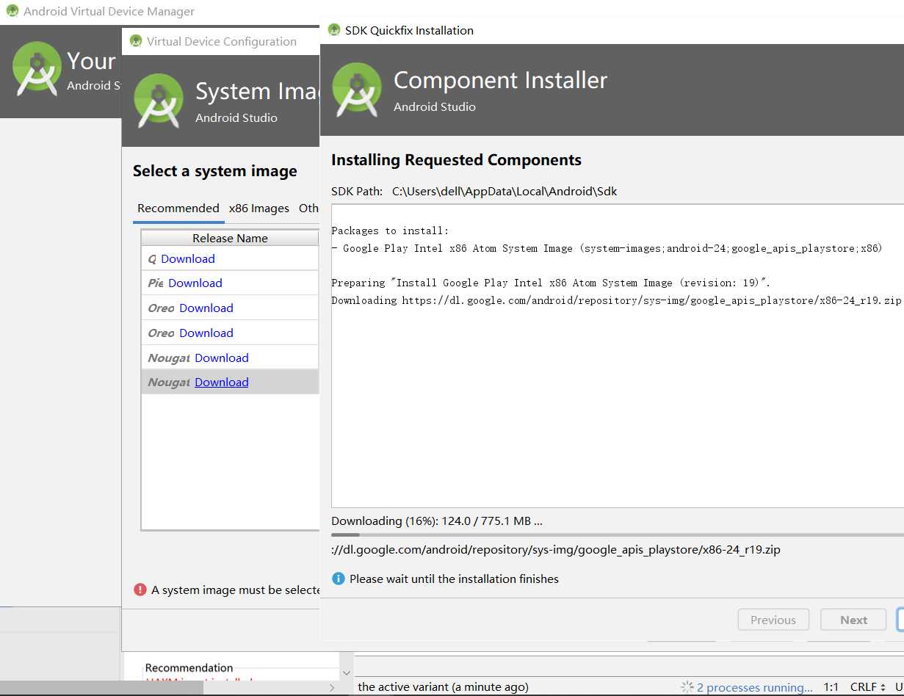This screenshot has width=904, height=696.
Task: Click the Android Studio logo in the Virtual Device Manager header
Action: tap(37, 69)
